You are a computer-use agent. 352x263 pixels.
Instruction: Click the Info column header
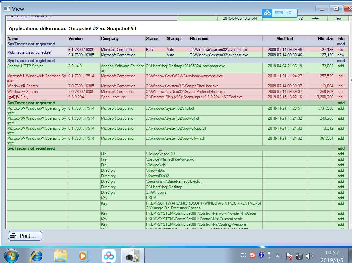click(341, 39)
